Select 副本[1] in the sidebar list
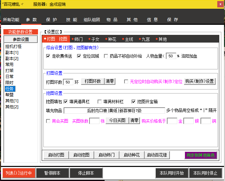Screen dimensions: 225x181 [12, 53]
